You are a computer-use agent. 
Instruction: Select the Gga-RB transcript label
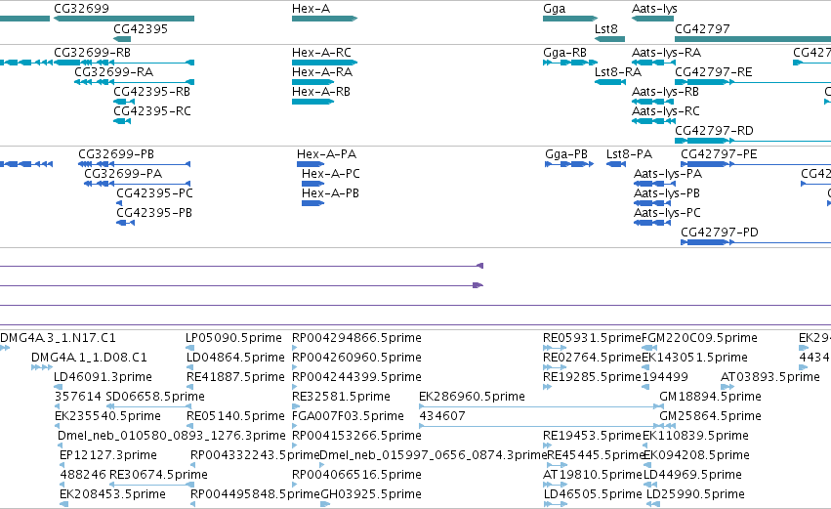(565, 53)
